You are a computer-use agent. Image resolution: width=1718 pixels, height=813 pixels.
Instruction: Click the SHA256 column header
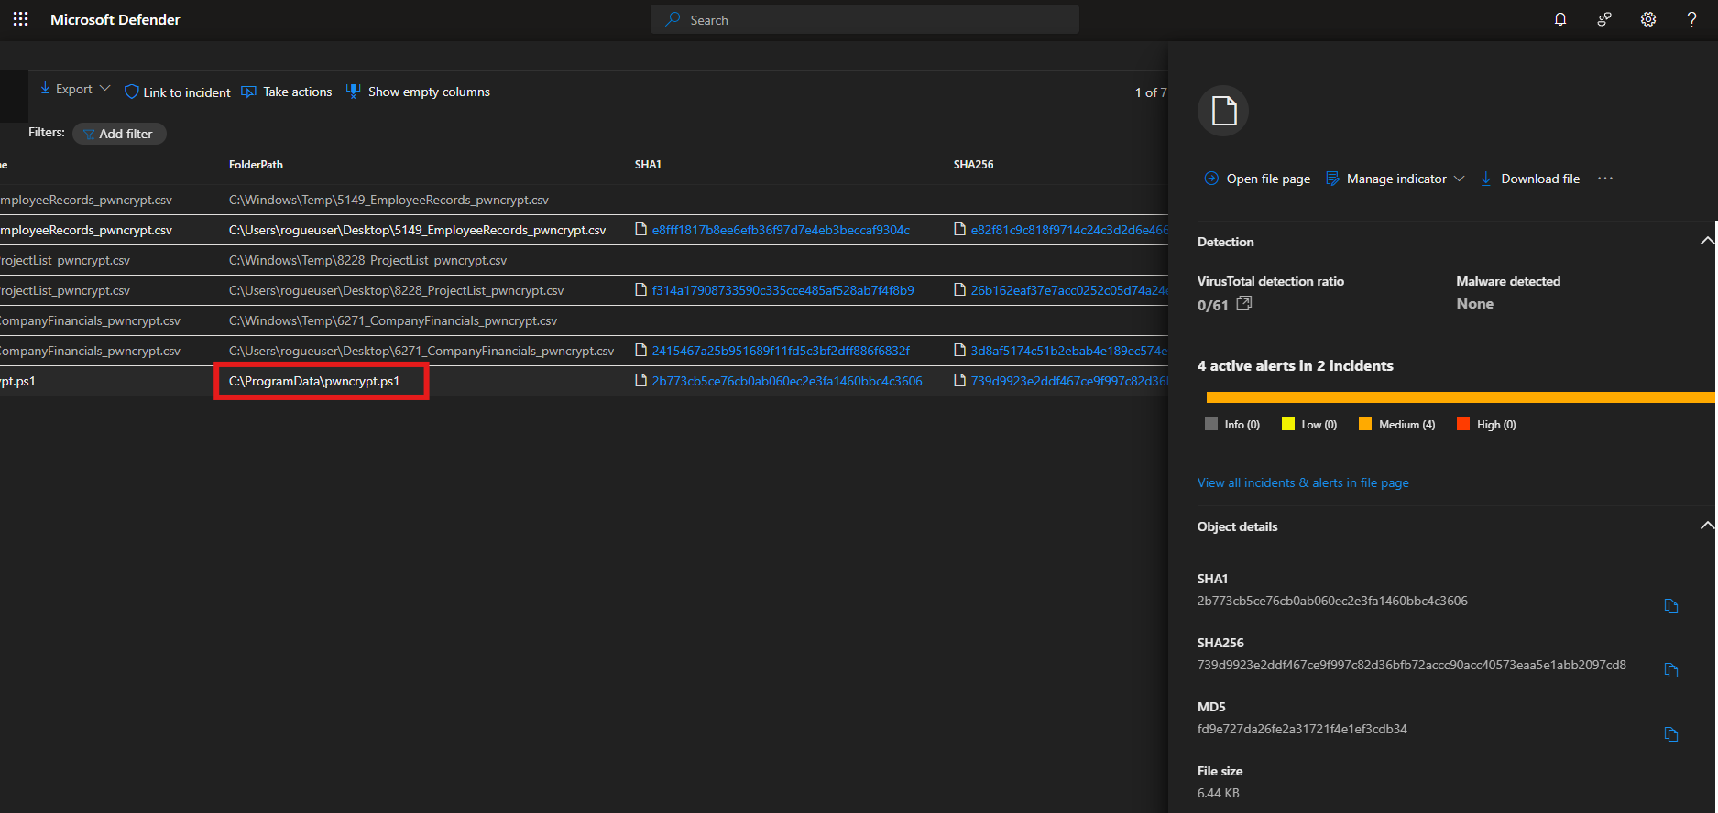(x=973, y=165)
